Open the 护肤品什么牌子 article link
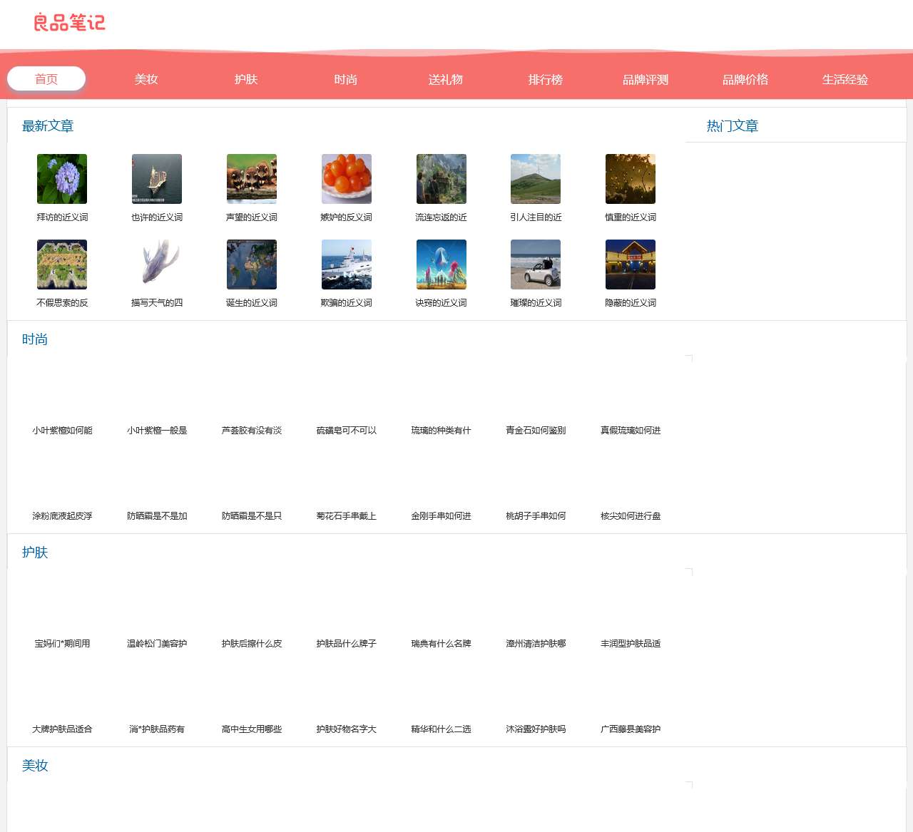Screen dimensions: 913x832 point(347,644)
